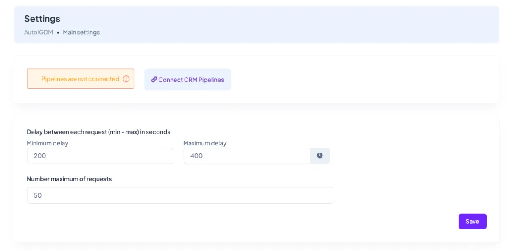The height and width of the screenshot is (251, 509).
Task: Click the Number maximum of requests field
Action: click(x=180, y=195)
